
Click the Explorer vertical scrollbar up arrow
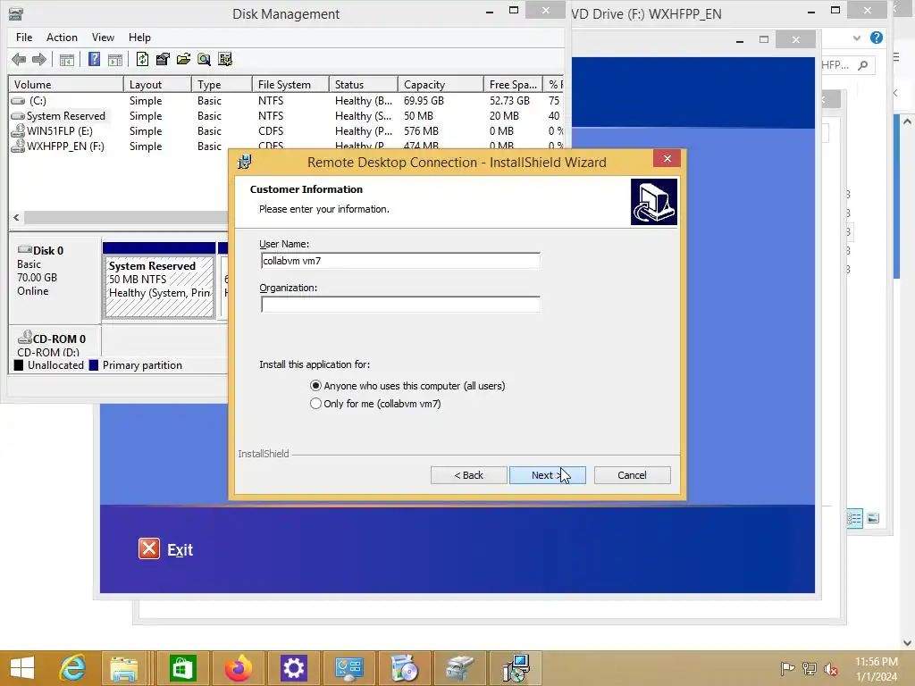point(907,121)
